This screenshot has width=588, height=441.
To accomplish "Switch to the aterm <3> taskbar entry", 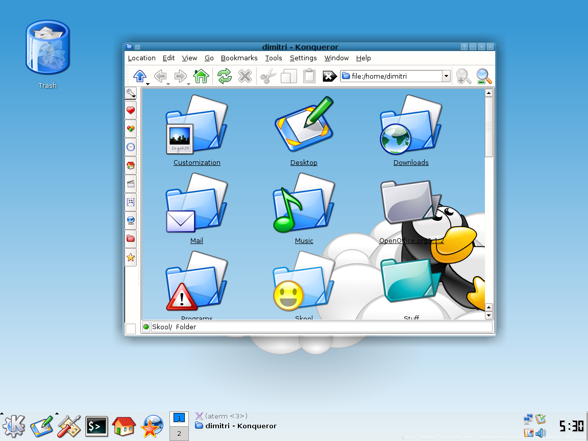I will [x=221, y=416].
